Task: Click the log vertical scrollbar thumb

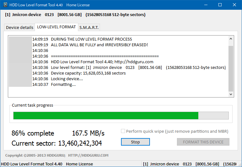Action: (x=231, y=69)
